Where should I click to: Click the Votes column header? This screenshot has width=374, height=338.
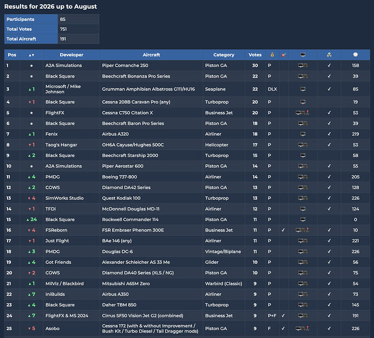pyautogui.click(x=255, y=55)
